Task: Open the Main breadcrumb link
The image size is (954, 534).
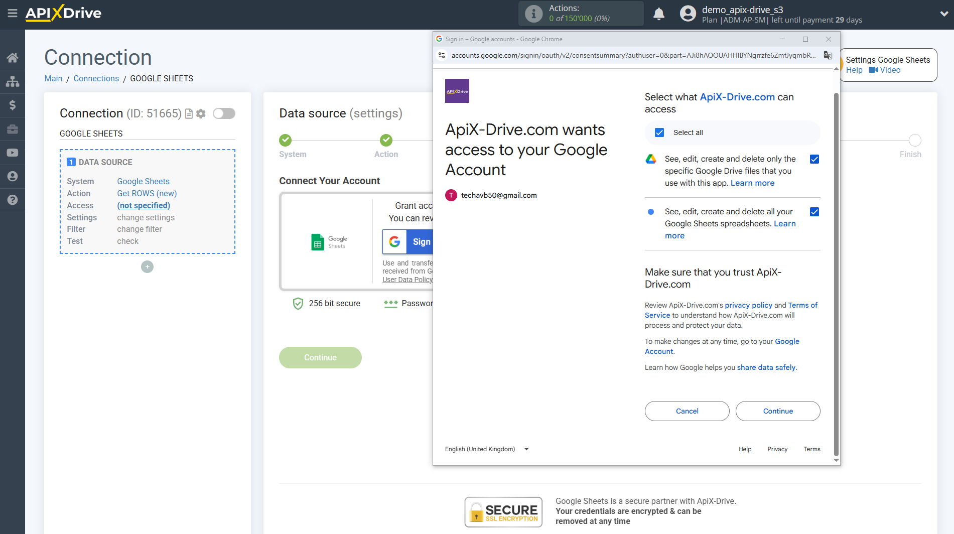Action: tap(53, 78)
